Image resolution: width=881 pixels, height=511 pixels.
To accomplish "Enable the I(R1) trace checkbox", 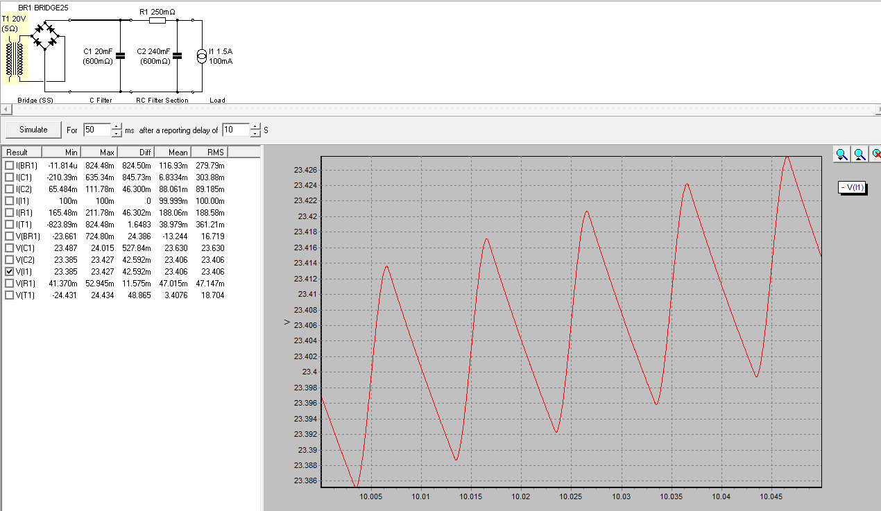I will (x=9, y=213).
